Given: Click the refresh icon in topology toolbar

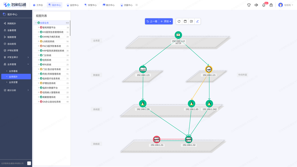Looking at the screenshot, I should point(179,21).
